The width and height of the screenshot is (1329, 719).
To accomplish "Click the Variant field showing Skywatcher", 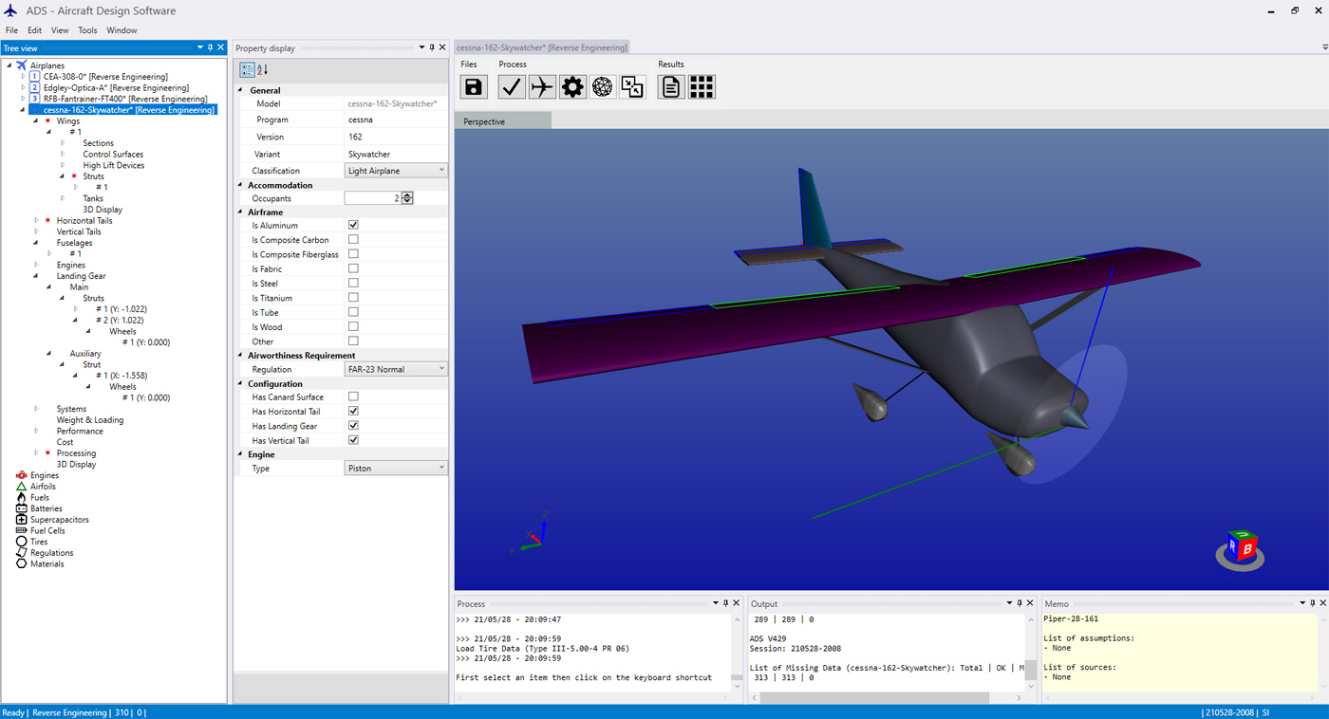I will tap(395, 154).
